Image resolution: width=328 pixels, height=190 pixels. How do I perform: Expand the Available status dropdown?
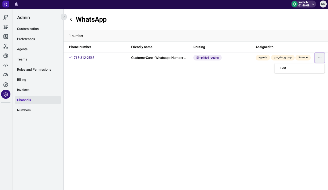pos(313,4)
